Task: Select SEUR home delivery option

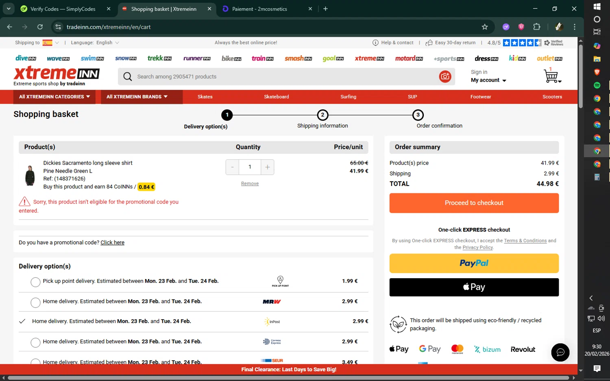Action: pyautogui.click(x=35, y=361)
